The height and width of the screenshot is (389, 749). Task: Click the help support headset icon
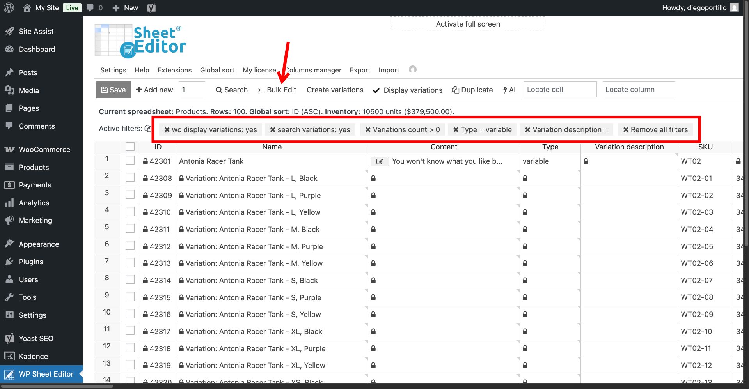pos(412,69)
